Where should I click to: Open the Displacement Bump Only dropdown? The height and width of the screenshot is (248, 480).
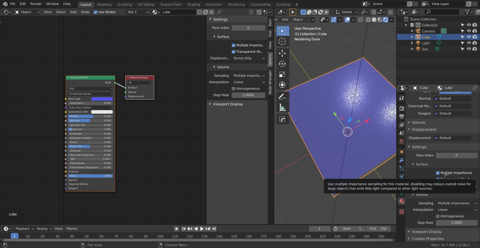(x=248, y=58)
